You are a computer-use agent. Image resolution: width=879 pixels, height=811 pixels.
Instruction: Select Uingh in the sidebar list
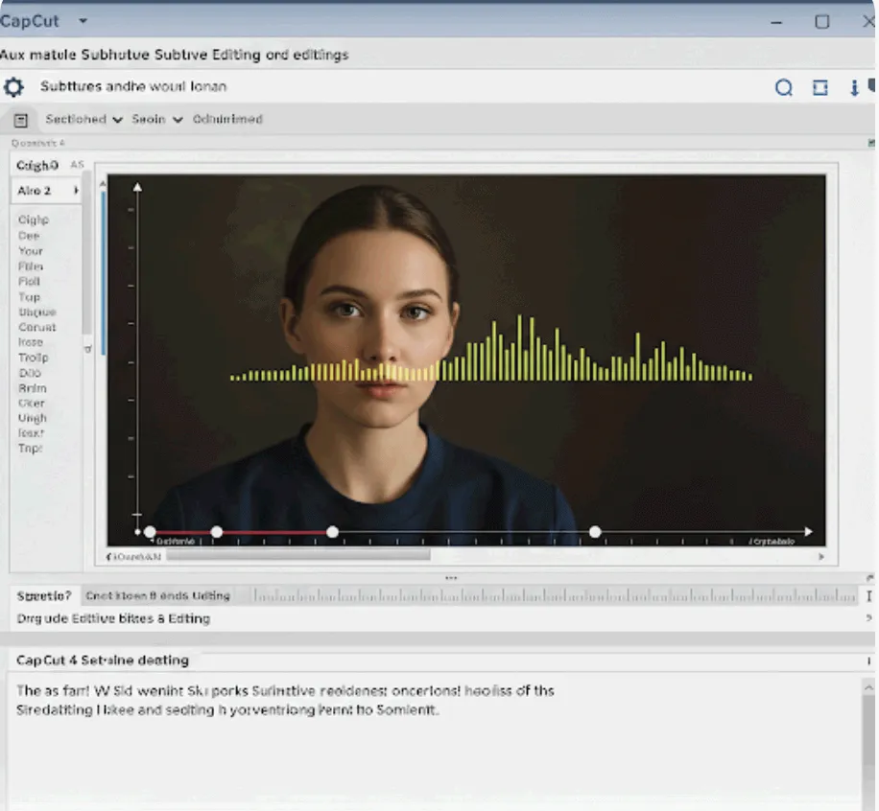click(x=32, y=418)
